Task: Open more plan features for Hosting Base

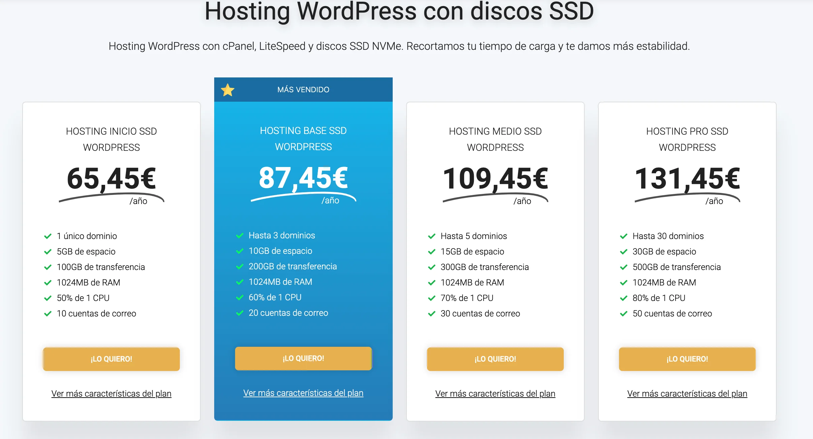Action: pos(303,393)
